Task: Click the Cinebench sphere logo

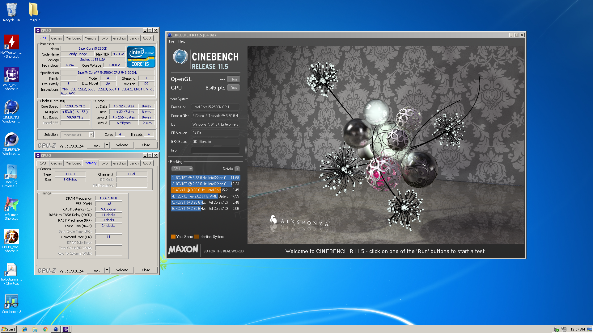Action: click(180, 57)
